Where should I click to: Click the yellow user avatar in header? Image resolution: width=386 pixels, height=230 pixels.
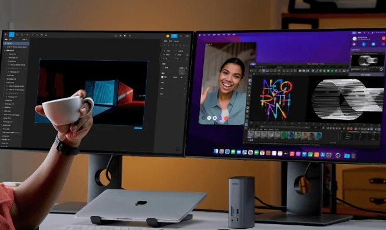tap(167, 36)
